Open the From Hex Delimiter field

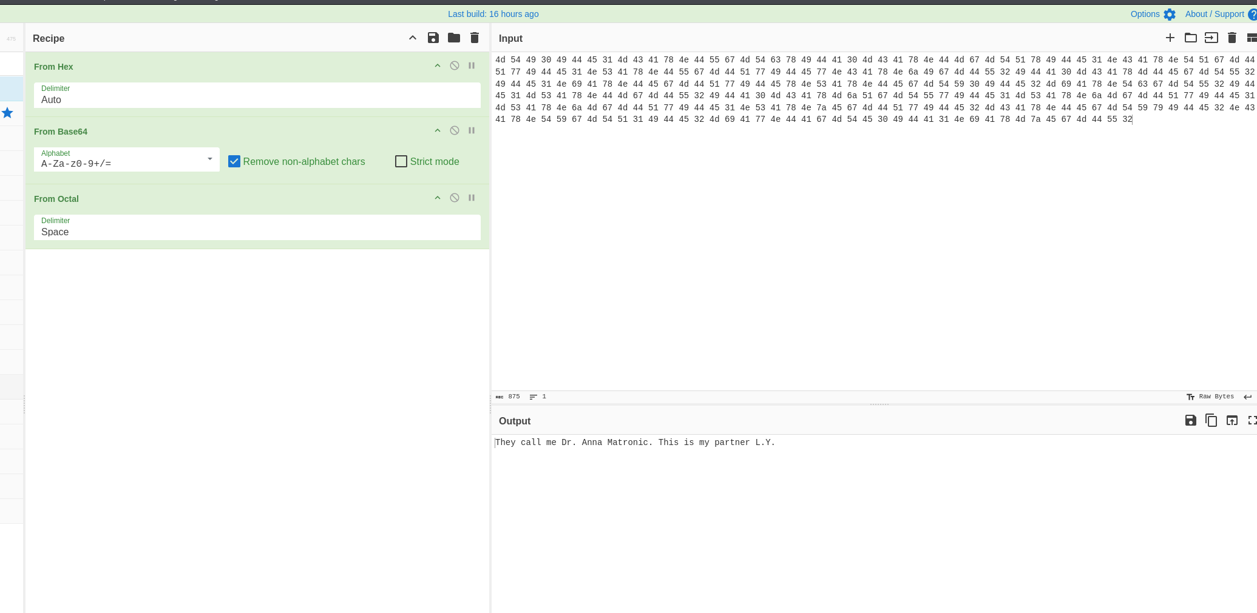tap(257, 95)
